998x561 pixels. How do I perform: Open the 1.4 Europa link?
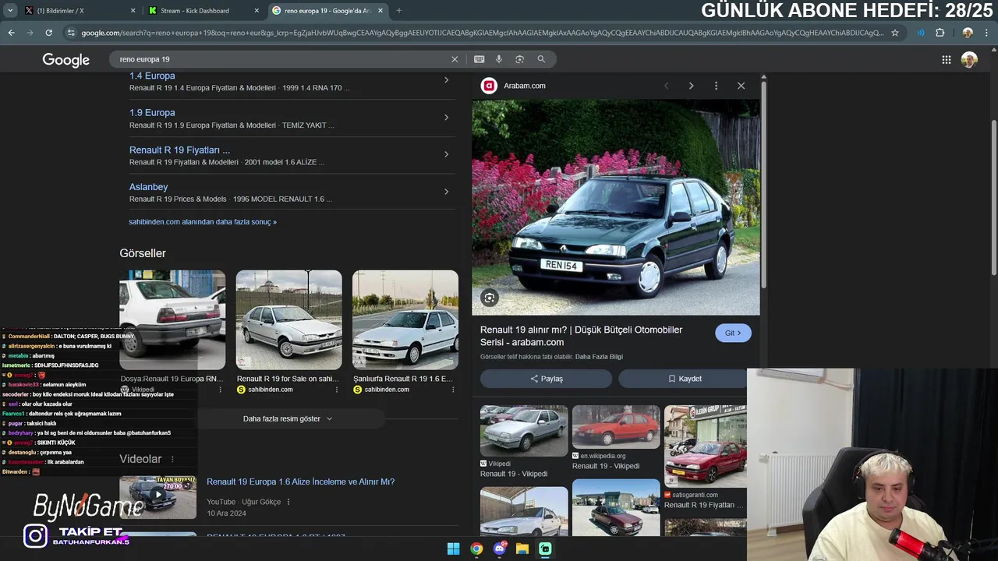click(x=152, y=76)
